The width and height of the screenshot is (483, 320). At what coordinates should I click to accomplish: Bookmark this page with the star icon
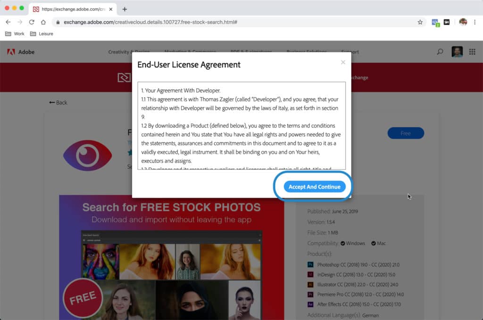420,22
